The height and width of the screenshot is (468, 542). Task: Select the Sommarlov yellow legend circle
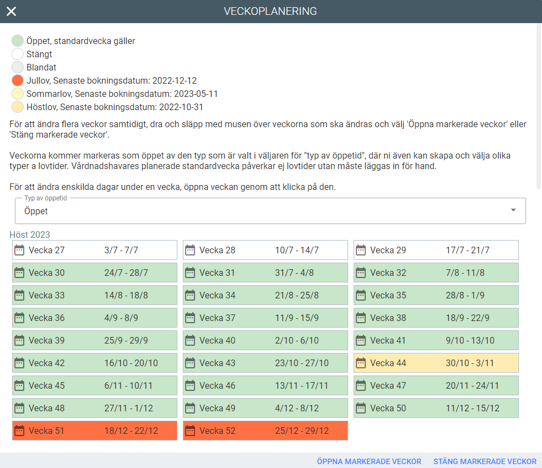18,94
